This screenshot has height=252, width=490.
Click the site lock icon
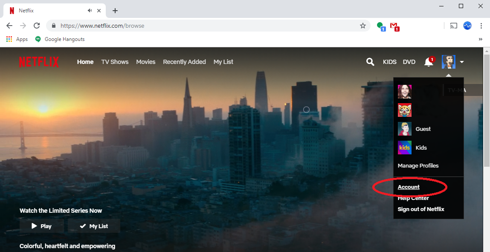pyautogui.click(x=53, y=26)
